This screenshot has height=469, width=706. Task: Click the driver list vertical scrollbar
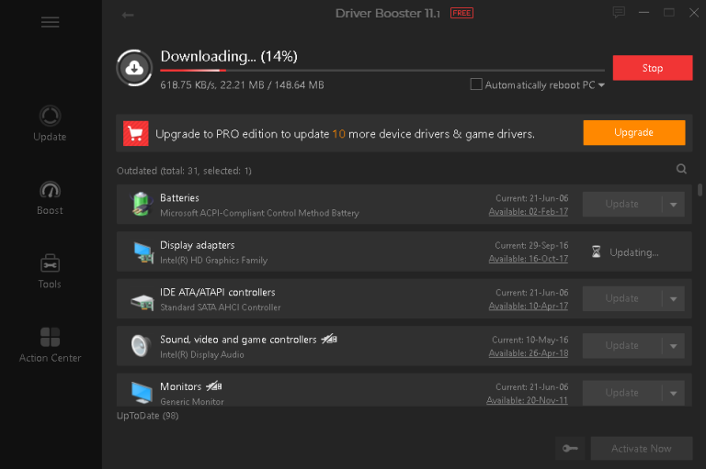click(x=700, y=189)
